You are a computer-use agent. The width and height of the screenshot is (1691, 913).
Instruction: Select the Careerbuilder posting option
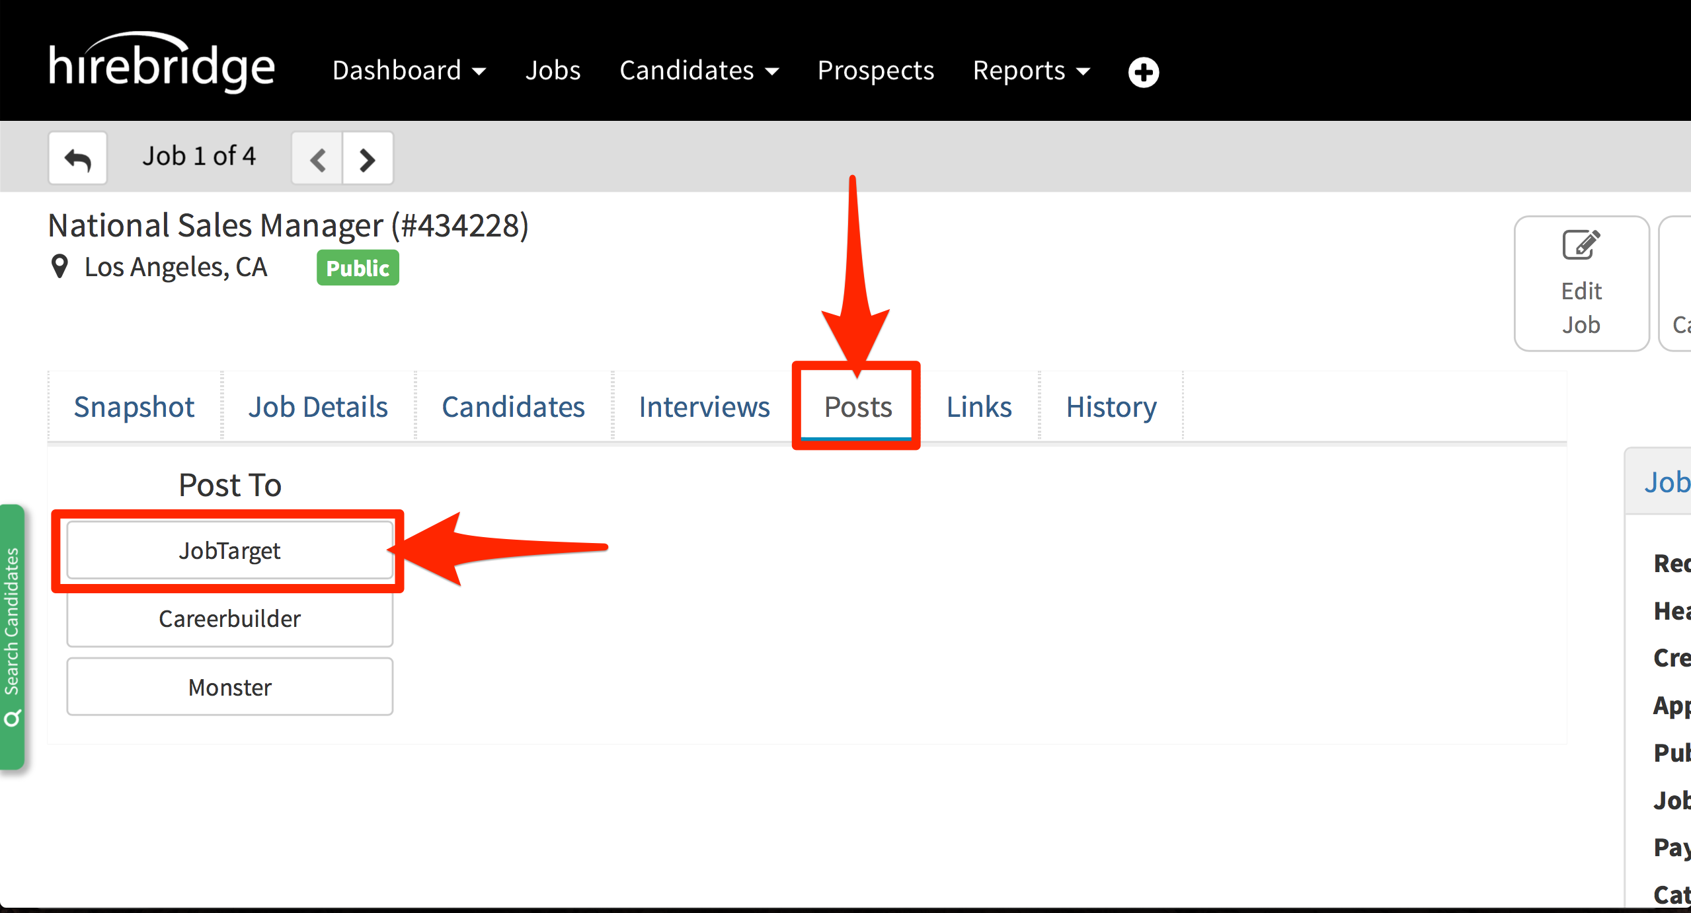coord(229,618)
